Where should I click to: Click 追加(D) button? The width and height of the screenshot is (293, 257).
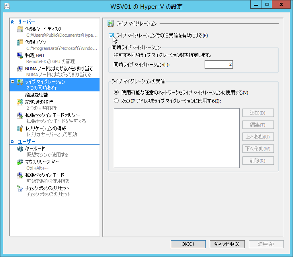[258, 113]
